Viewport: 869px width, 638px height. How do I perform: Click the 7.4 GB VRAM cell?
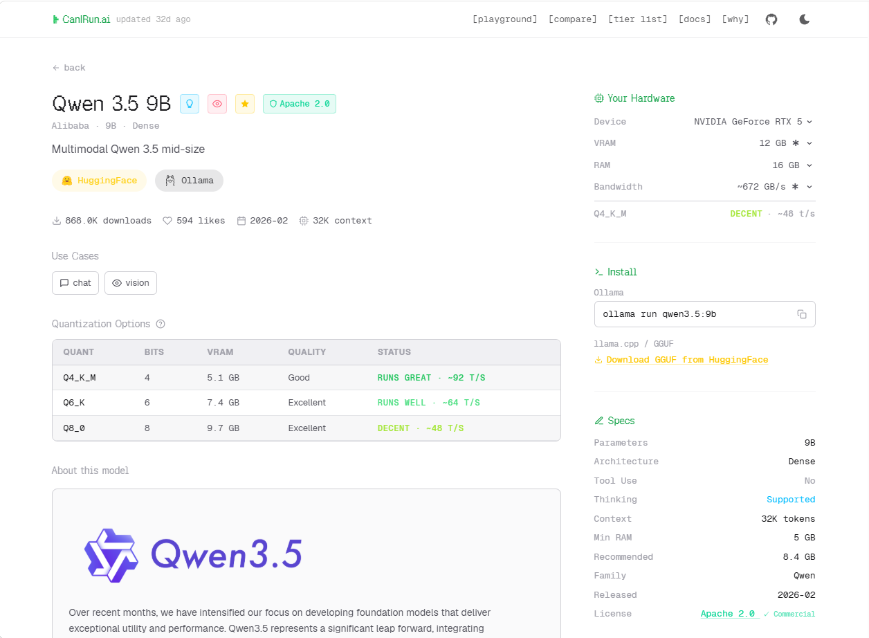[223, 403]
